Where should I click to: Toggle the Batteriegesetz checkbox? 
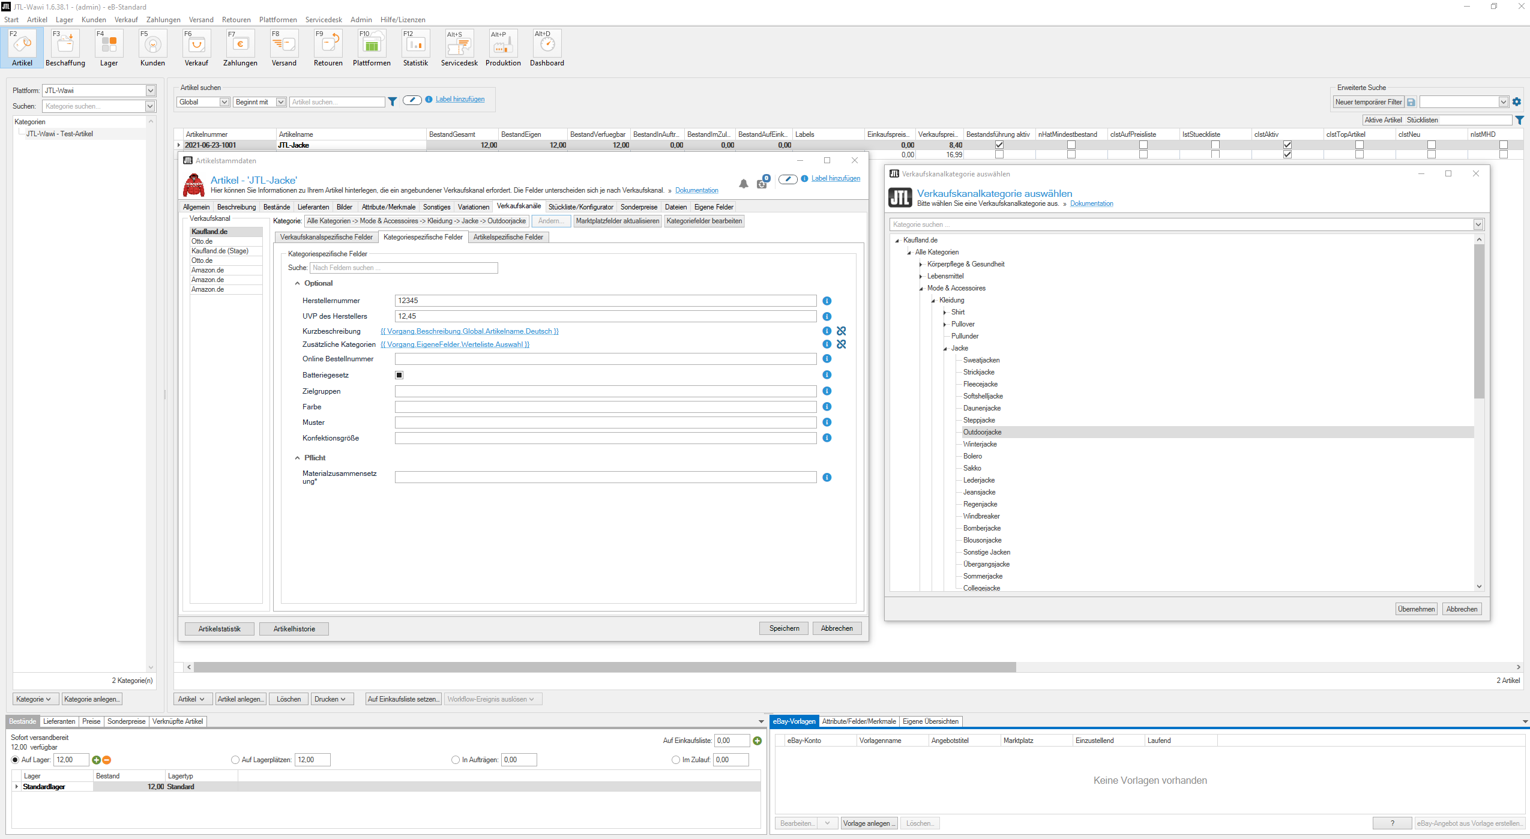(399, 375)
